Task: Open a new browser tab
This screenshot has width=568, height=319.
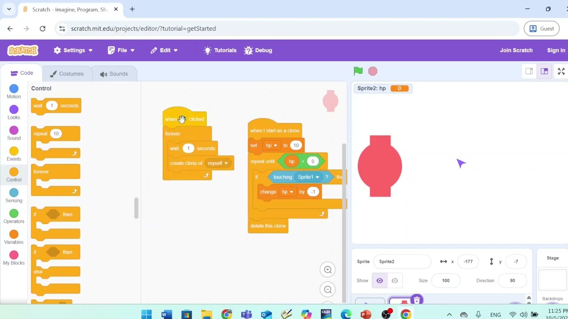Action: 132,9
